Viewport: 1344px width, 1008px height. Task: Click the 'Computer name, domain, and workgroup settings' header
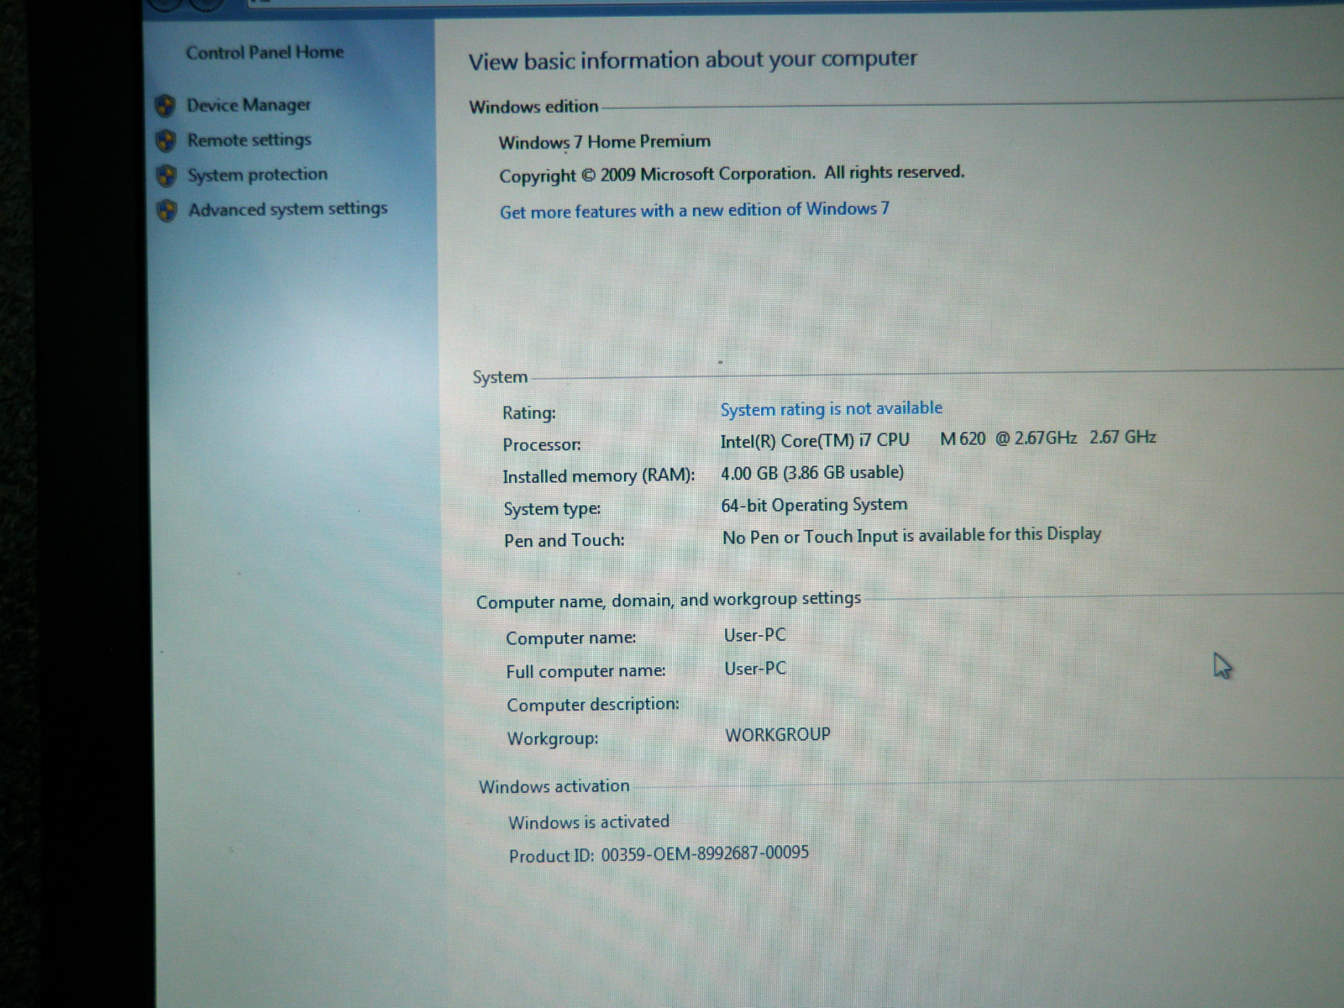669,601
